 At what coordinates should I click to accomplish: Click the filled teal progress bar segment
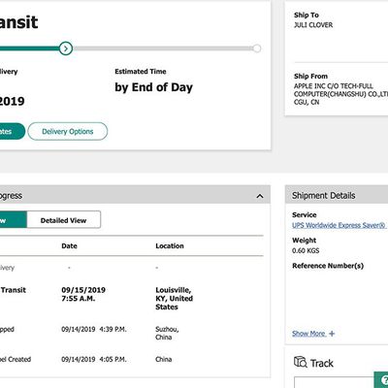tap(30, 48)
